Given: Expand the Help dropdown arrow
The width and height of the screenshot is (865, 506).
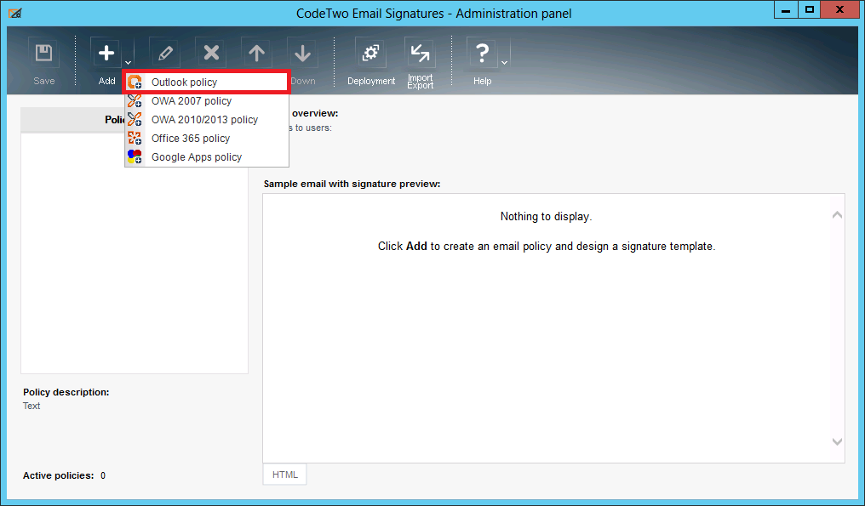Looking at the screenshot, I should point(504,62).
